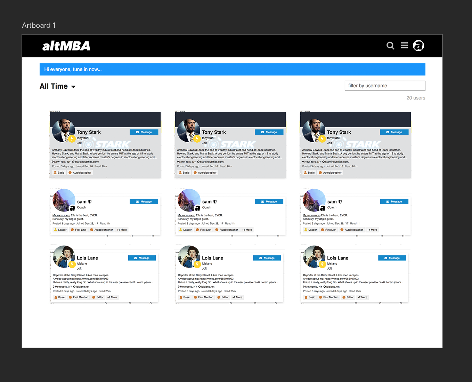Message Tony Stark from the first card

(144, 132)
